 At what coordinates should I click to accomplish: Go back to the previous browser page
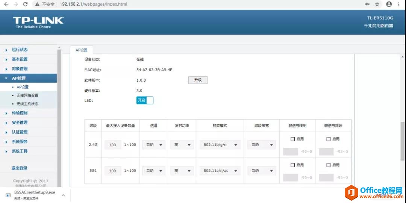(6, 4)
